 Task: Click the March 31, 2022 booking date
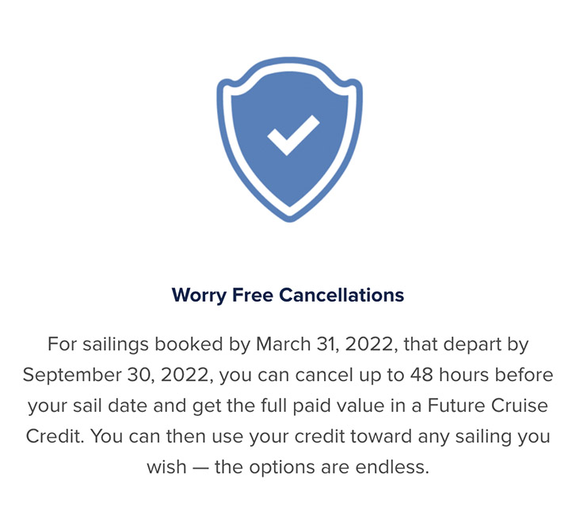tap(325, 344)
